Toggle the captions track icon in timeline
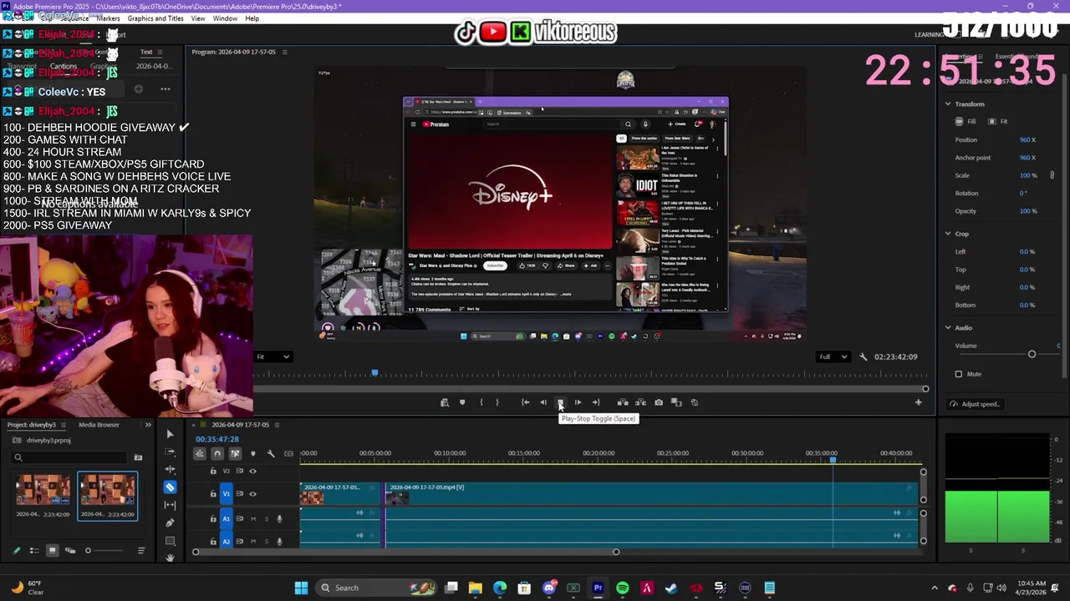The width and height of the screenshot is (1070, 601). (289, 453)
